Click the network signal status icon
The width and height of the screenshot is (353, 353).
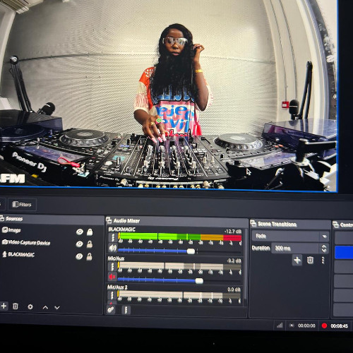point(280,325)
